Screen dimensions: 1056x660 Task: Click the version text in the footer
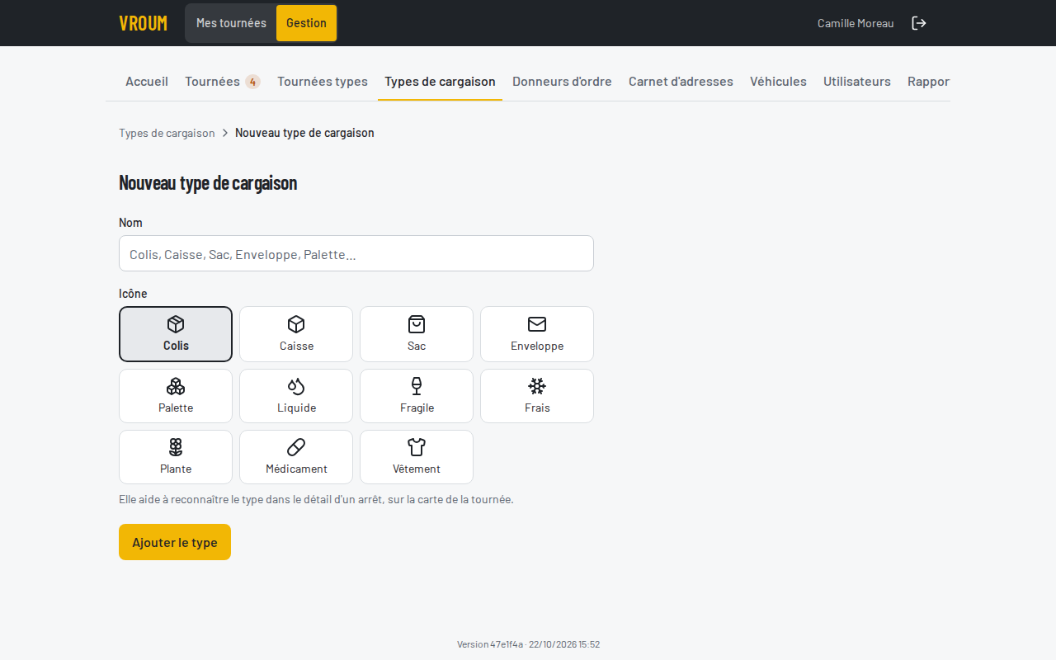point(528,644)
